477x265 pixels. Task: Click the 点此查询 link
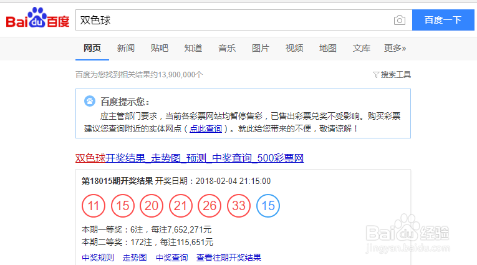tap(206, 128)
